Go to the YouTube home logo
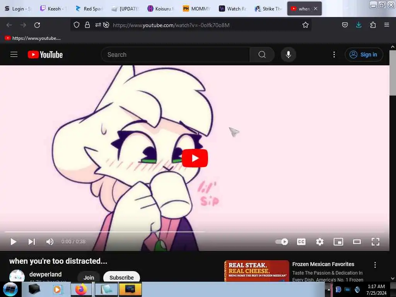Viewport: 396px width, 297px height. 45,55
